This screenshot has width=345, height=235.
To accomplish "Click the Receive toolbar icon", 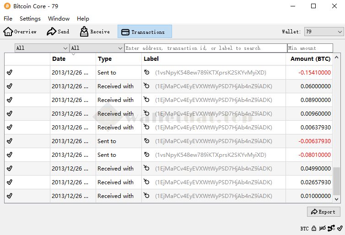I will click(95, 32).
